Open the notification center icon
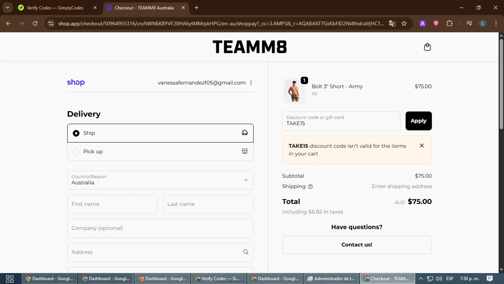The height and width of the screenshot is (284, 504). [x=490, y=279]
